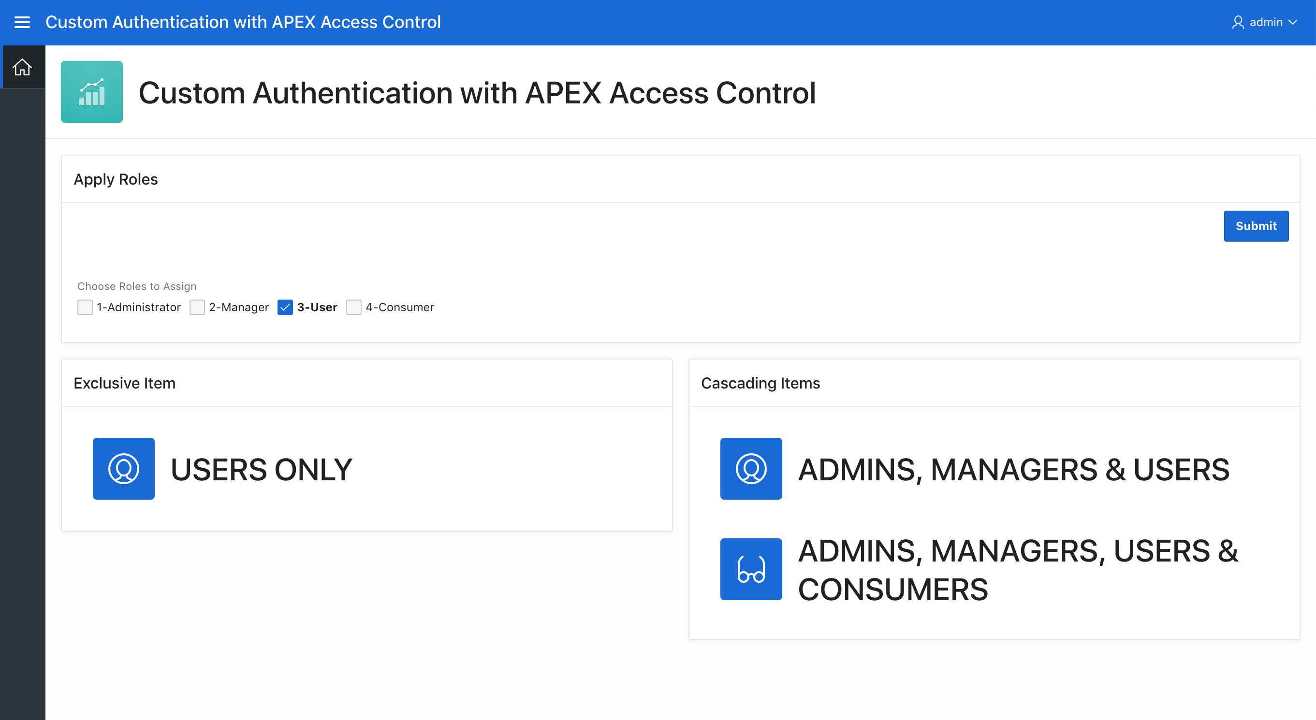Click the Admins, Managers & Users icon
This screenshot has height=720, width=1316.
pyautogui.click(x=750, y=468)
